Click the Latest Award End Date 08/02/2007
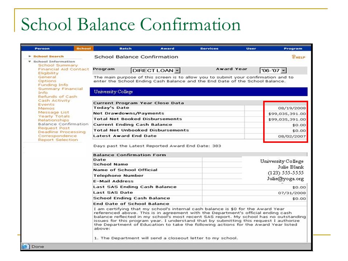This screenshot has width=348, height=261. (292, 136)
